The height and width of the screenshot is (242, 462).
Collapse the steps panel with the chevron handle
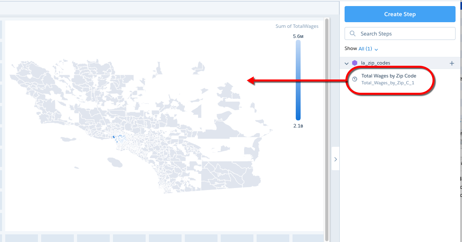(x=335, y=159)
